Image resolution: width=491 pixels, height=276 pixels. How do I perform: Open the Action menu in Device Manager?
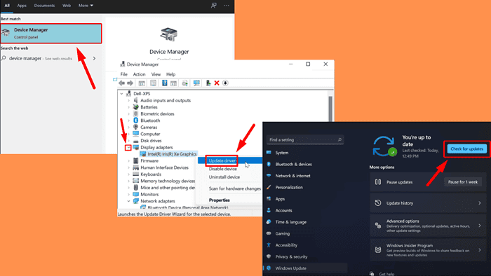[x=139, y=74]
